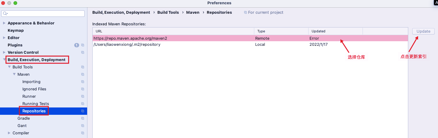The height and width of the screenshot is (138, 438).
Task: Click project-level icon beside Ignored Files
Action: 83,89
